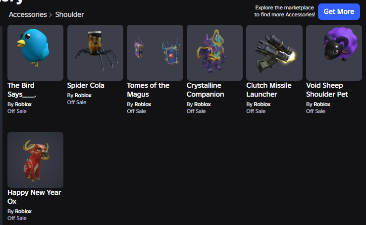Click Off Sale text under Spider Cola

pos(77,102)
